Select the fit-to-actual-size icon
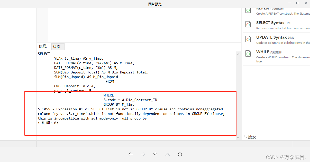Viewport: 310px width, 162px height. [x=167, y=154]
